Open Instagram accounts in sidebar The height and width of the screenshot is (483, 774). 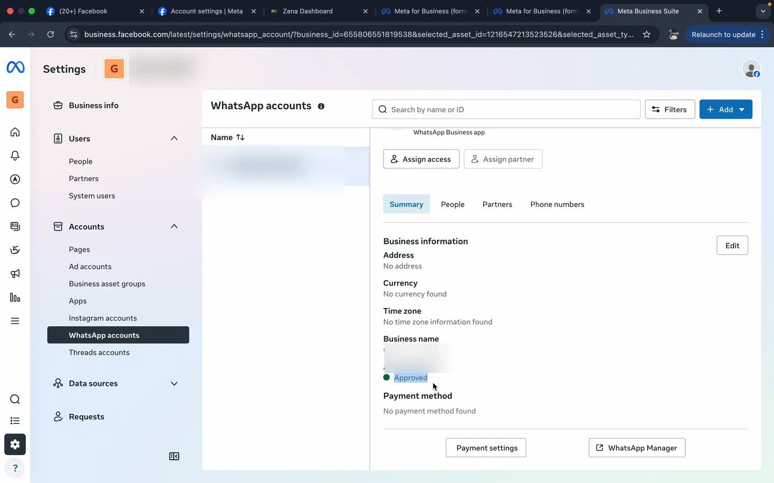(103, 318)
